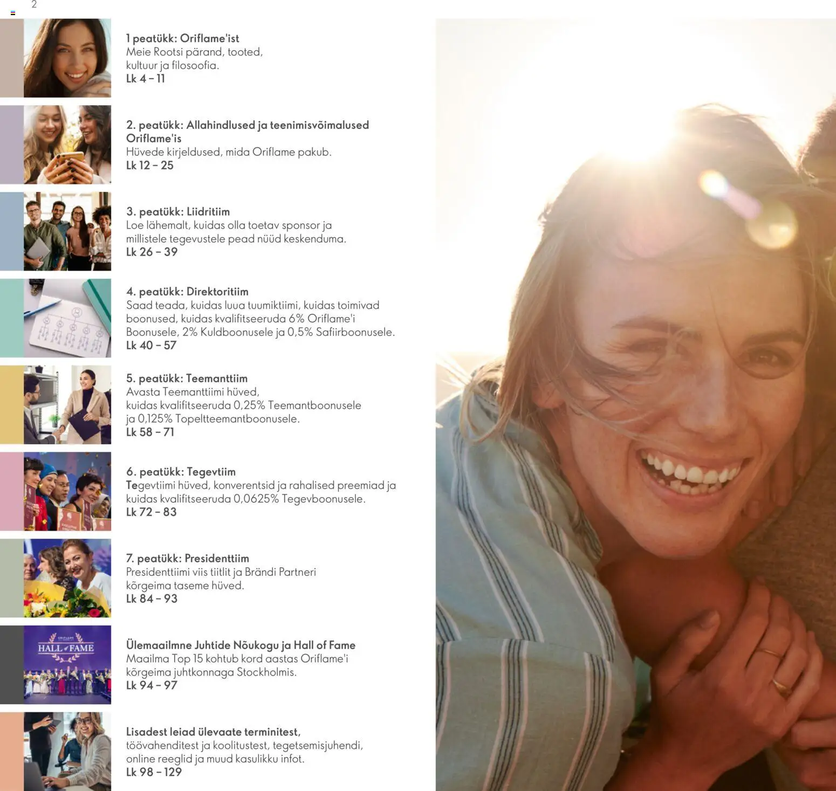
Task: Click the handshake business meeting thumbnail
Action: (x=67, y=405)
